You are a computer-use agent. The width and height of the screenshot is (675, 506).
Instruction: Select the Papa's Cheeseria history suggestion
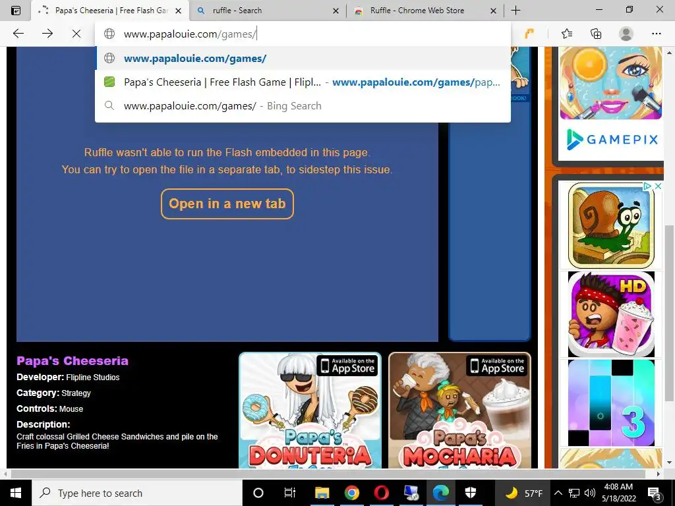click(x=303, y=82)
